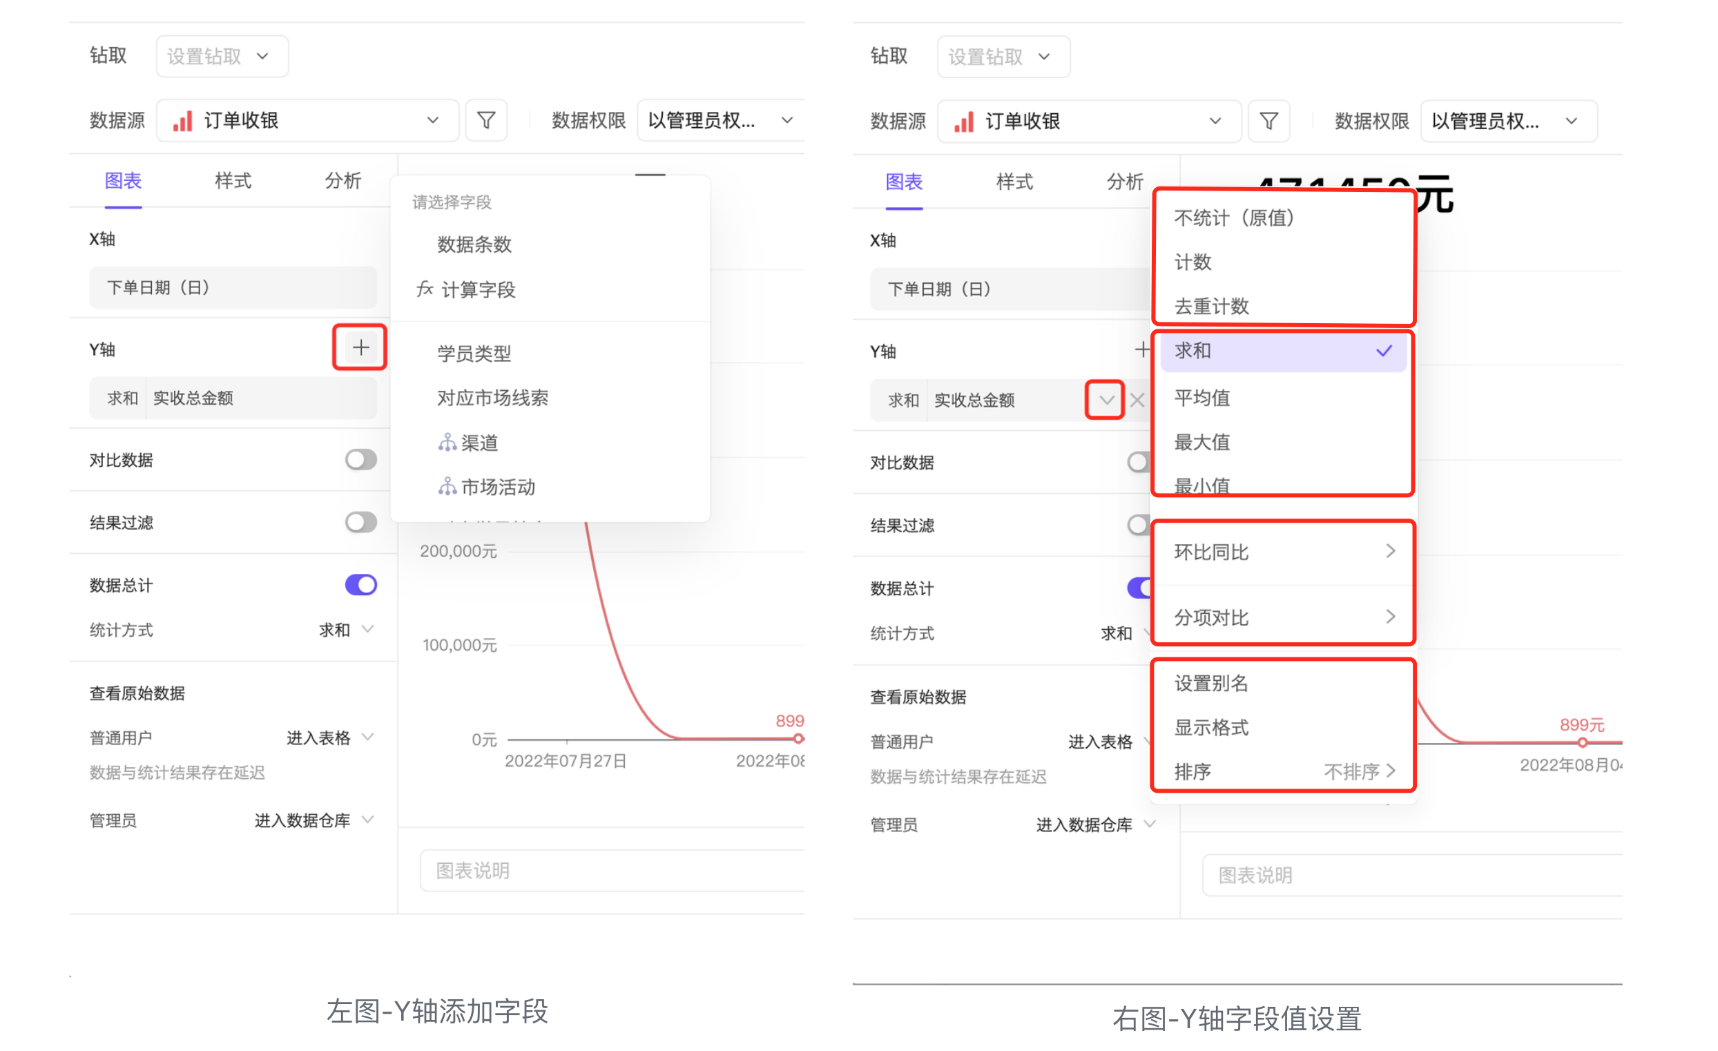Click 求和 label of Y-axis field in right panel
Image resolution: width=1718 pixels, height=1051 pixels.
tap(904, 401)
